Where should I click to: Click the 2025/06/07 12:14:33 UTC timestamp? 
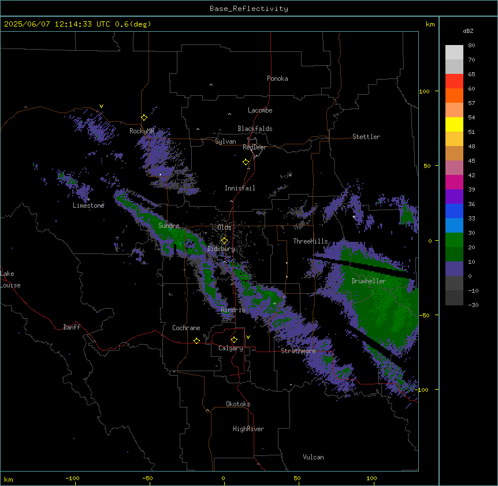[57, 24]
